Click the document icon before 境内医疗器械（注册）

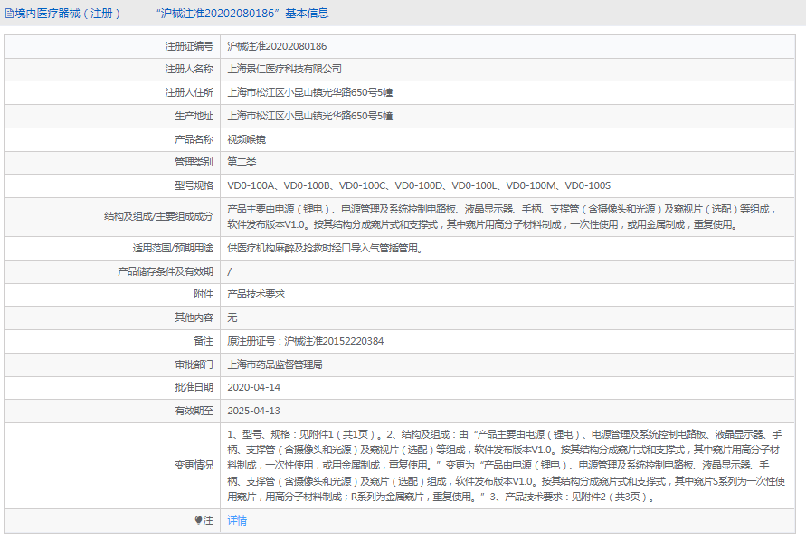click(9, 12)
